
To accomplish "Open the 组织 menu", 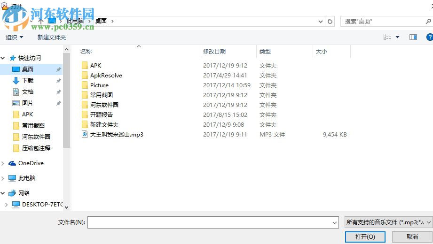I will pyautogui.click(x=15, y=37).
